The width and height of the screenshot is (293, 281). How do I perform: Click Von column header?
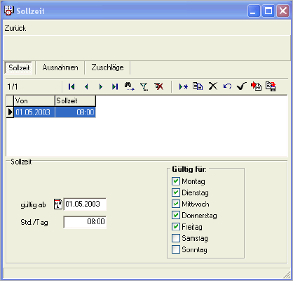[x=34, y=101]
